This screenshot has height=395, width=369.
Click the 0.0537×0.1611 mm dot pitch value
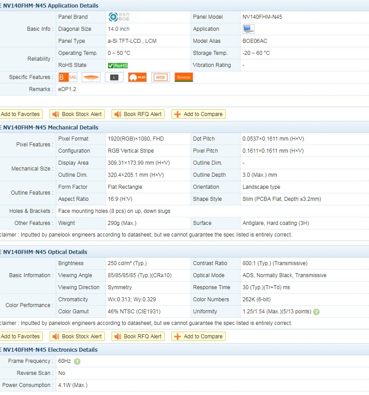[273, 139]
